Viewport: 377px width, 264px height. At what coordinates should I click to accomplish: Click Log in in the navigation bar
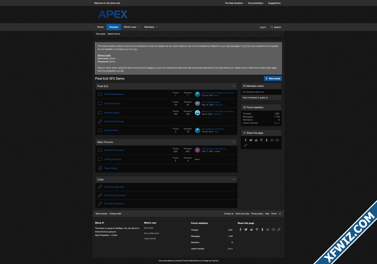263,27
